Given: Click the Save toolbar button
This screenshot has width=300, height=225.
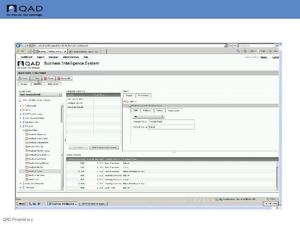Looking at the screenshot, I should pyautogui.click(x=23, y=78).
